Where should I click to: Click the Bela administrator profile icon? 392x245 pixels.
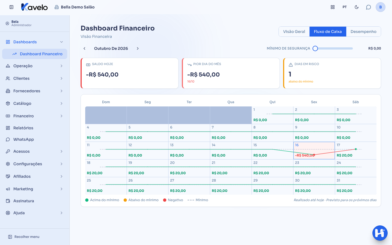[x=7, y=23]
